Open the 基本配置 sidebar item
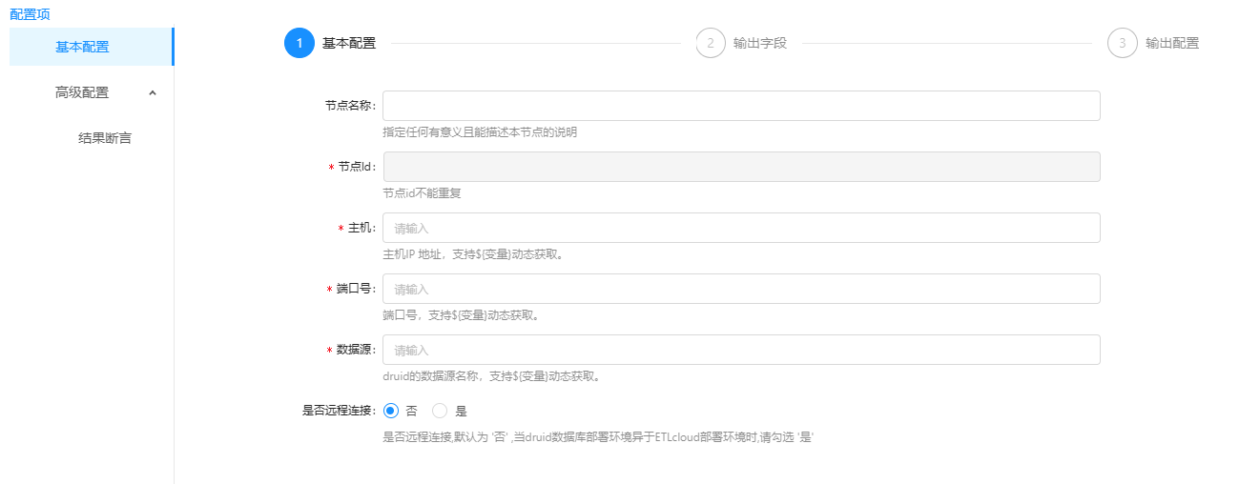The height and width of the screenshot is (484, 1260). tap(82, 47)
